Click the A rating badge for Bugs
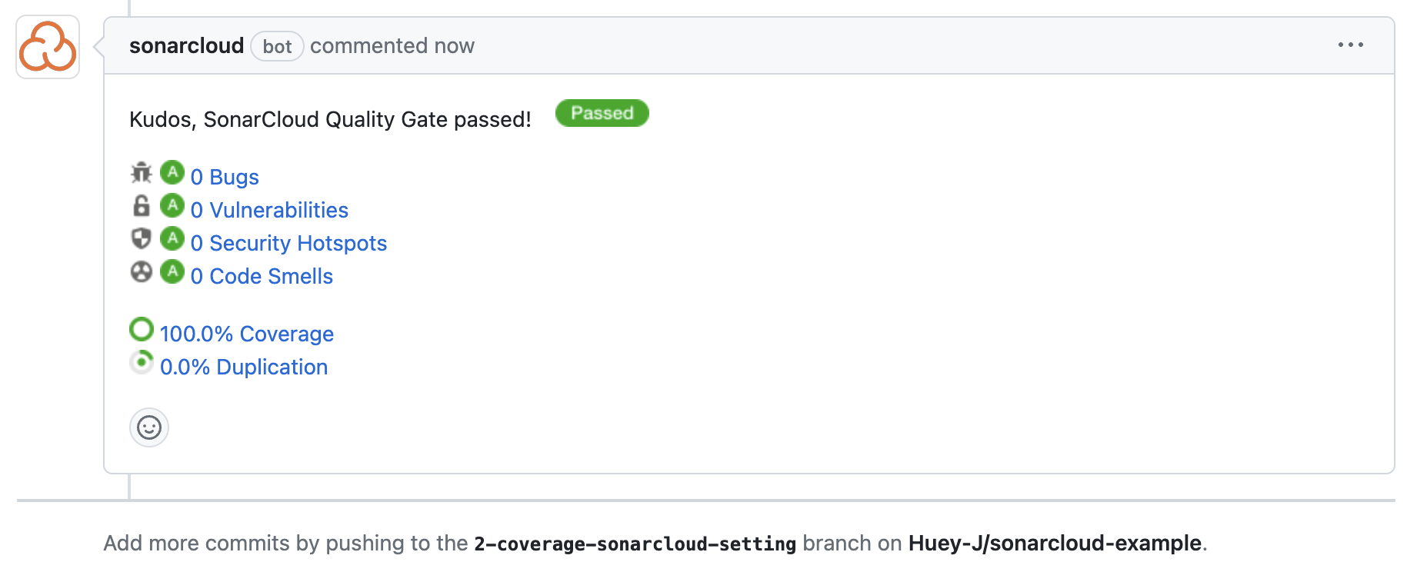This screenshot has width=1417, height=572. point(172,172)
